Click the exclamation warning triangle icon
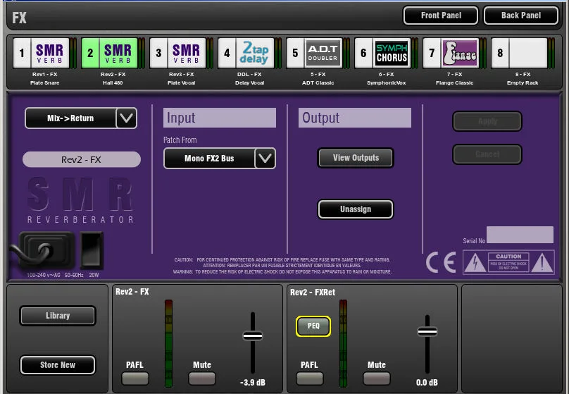 (x=542, y=262)
